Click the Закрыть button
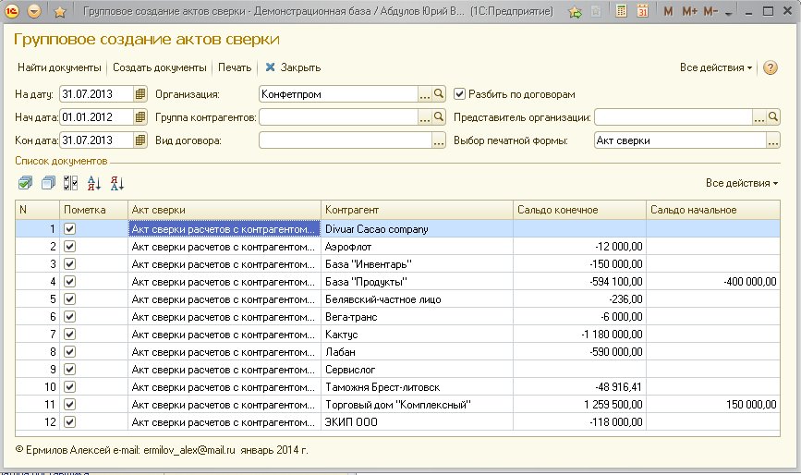The image size is (801, 475). point(294,67)
